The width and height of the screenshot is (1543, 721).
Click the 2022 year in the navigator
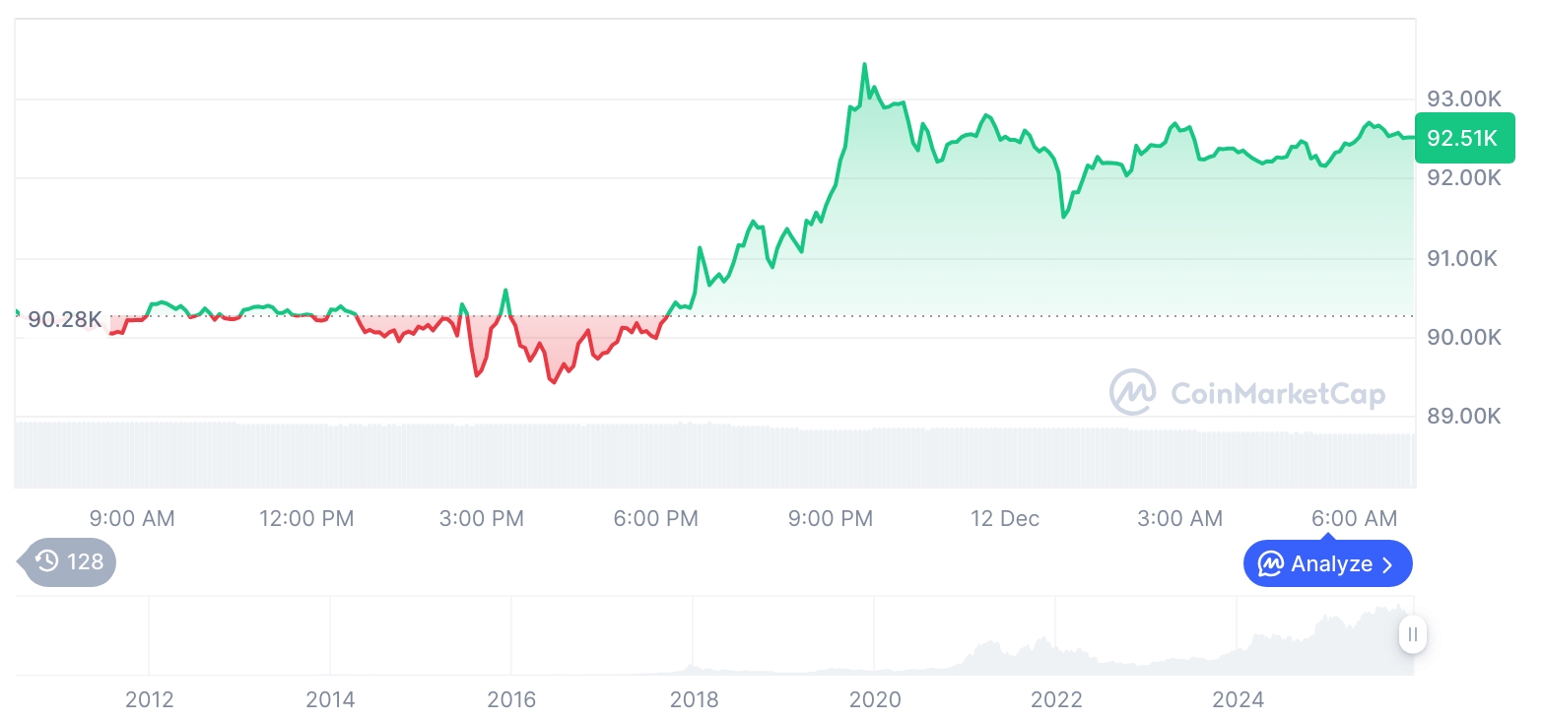coord(1056,700)
